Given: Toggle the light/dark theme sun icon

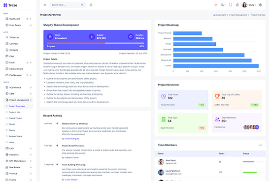Looking at the screenshot, I should click(216, 5).
